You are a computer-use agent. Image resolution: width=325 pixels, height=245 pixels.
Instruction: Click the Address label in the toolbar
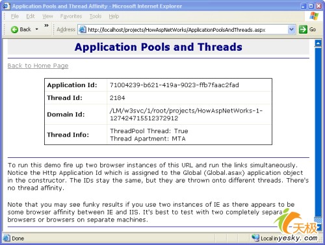coord(66,29)
